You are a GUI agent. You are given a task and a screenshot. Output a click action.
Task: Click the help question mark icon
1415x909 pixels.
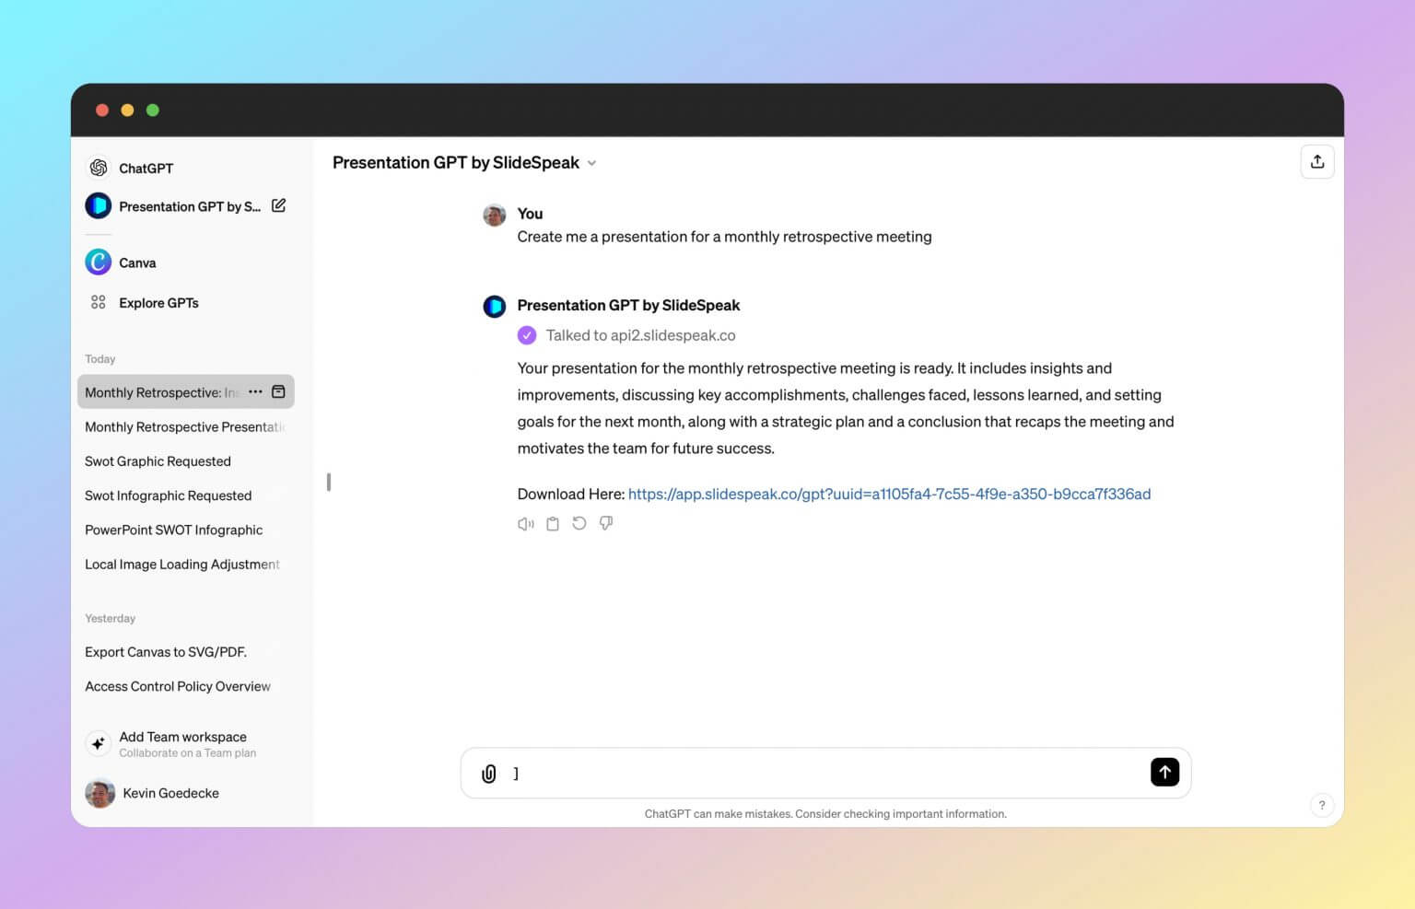pyautogui.click(x=1322, y=804)
